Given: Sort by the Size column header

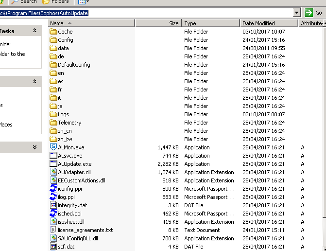Looking at the screenshot, I should point(158,23).
